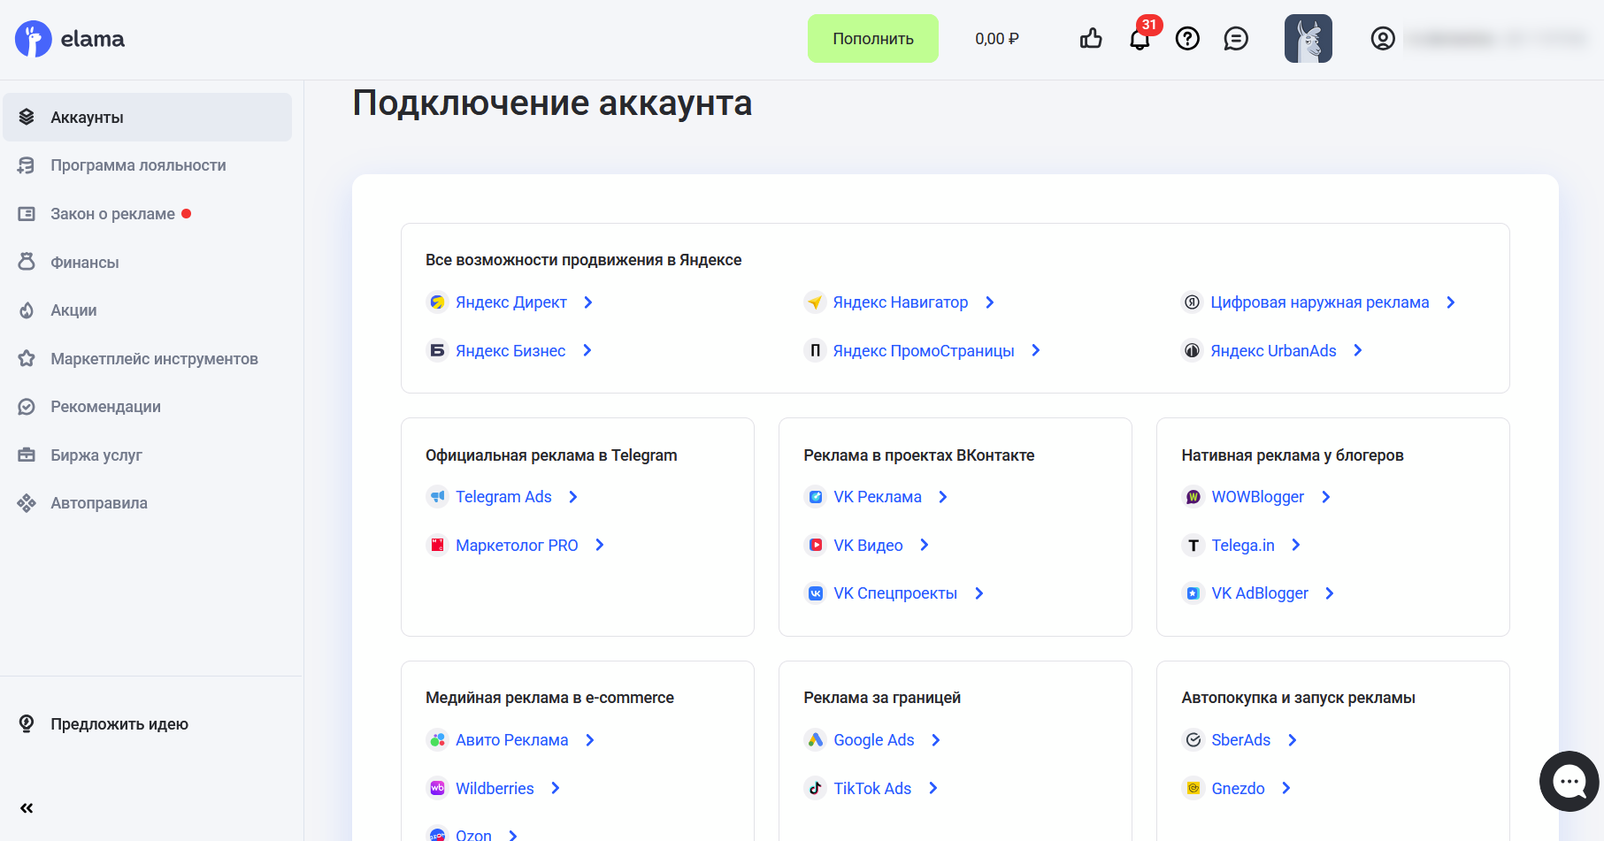
Task: Click the elama logo in the top left
Action: pos(69,38)
